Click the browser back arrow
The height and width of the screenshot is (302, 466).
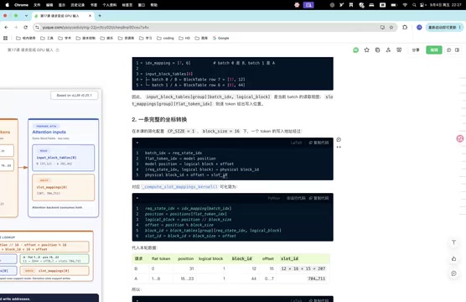point(6,28)
